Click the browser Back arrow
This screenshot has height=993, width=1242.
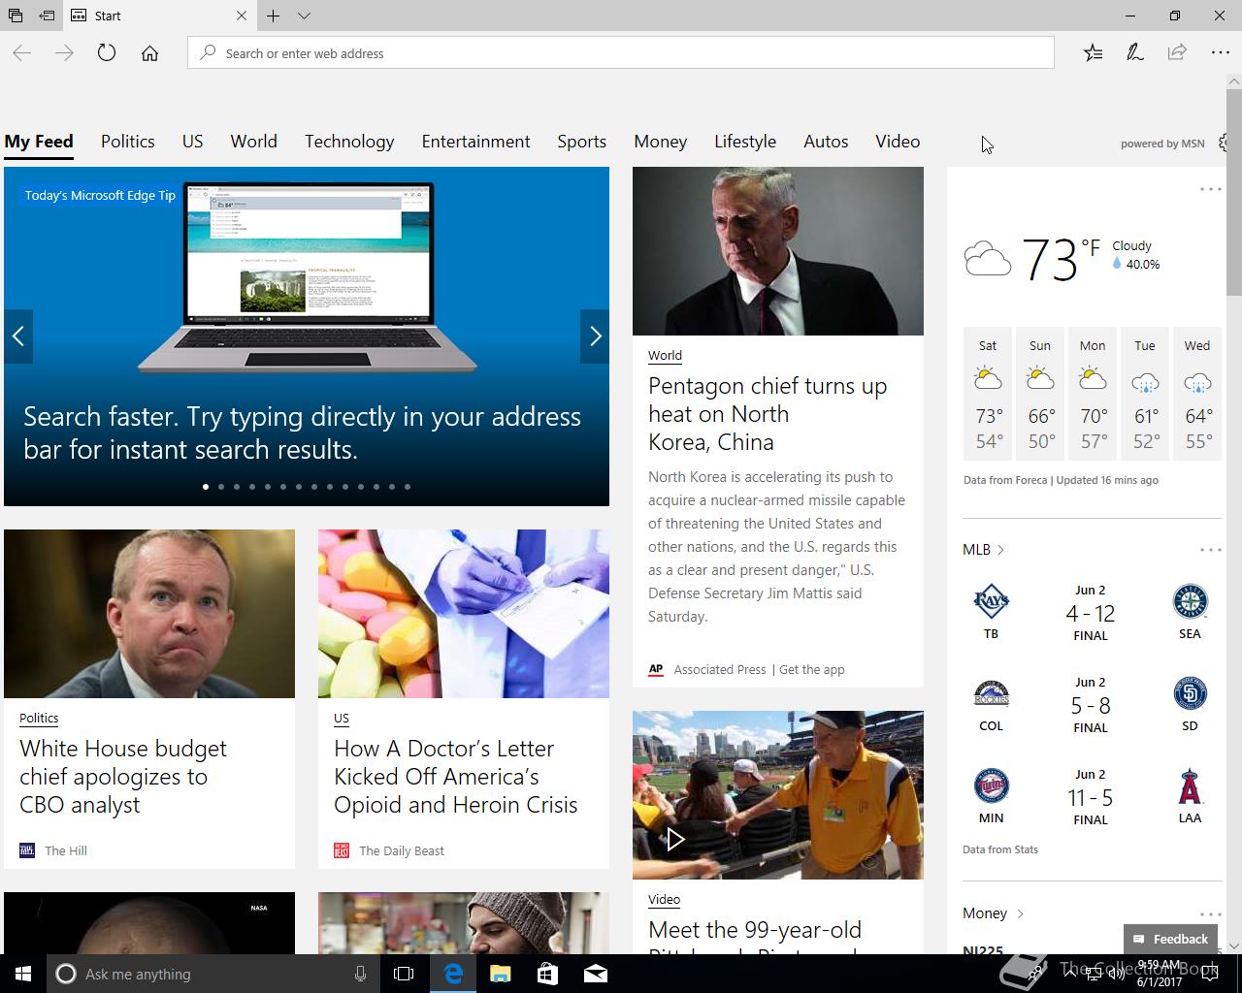pos(22,53)
